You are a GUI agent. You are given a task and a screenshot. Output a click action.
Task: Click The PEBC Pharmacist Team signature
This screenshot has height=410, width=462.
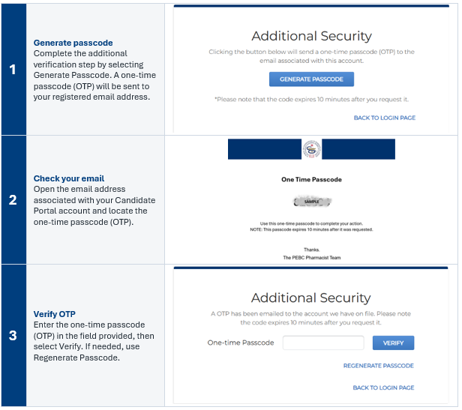pos(312,258)
